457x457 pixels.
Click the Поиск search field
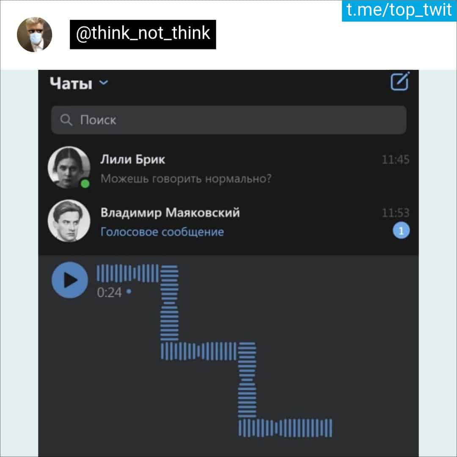228,120
